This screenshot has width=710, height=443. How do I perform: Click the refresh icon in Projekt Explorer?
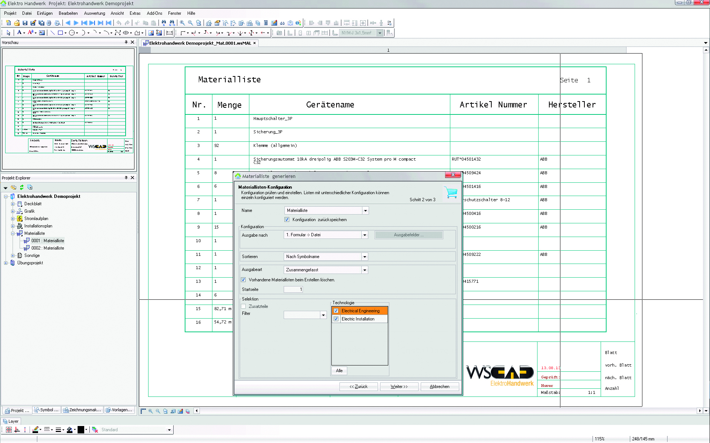22,188
